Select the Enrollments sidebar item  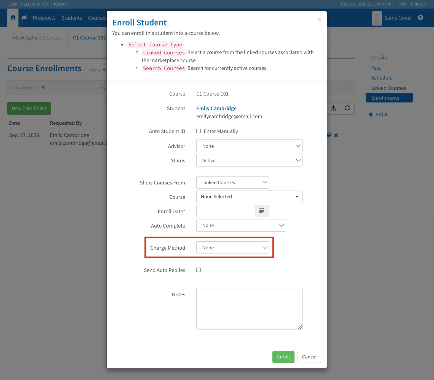click(389, 98)
